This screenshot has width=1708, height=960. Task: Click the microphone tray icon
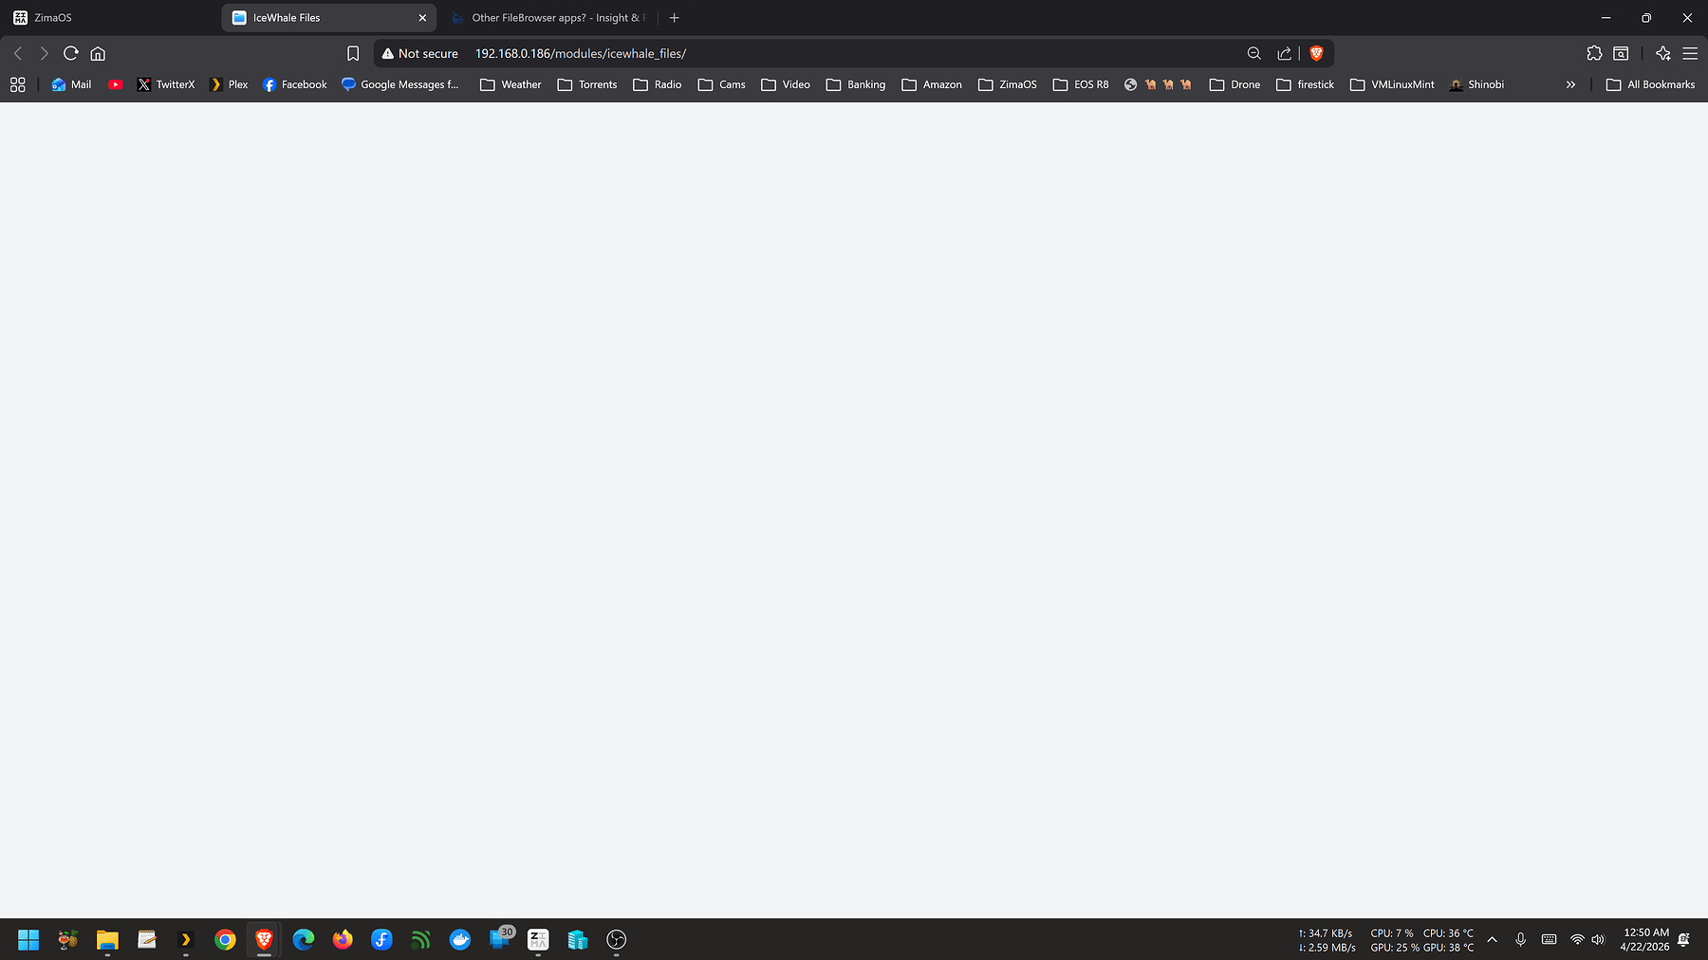[x=1520, y=940]
